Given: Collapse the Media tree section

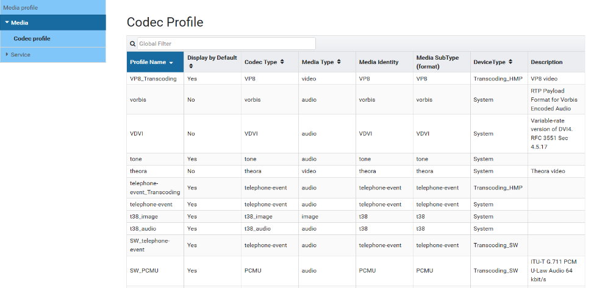Looking at the screenshot, I should [x=7, y=23].
